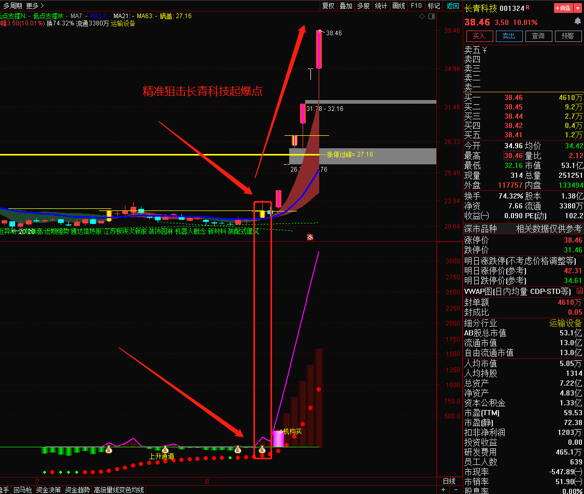Click the month 8 marker on the time axis
This screenshot has width=584, height=494.
(x=207, y=482)
